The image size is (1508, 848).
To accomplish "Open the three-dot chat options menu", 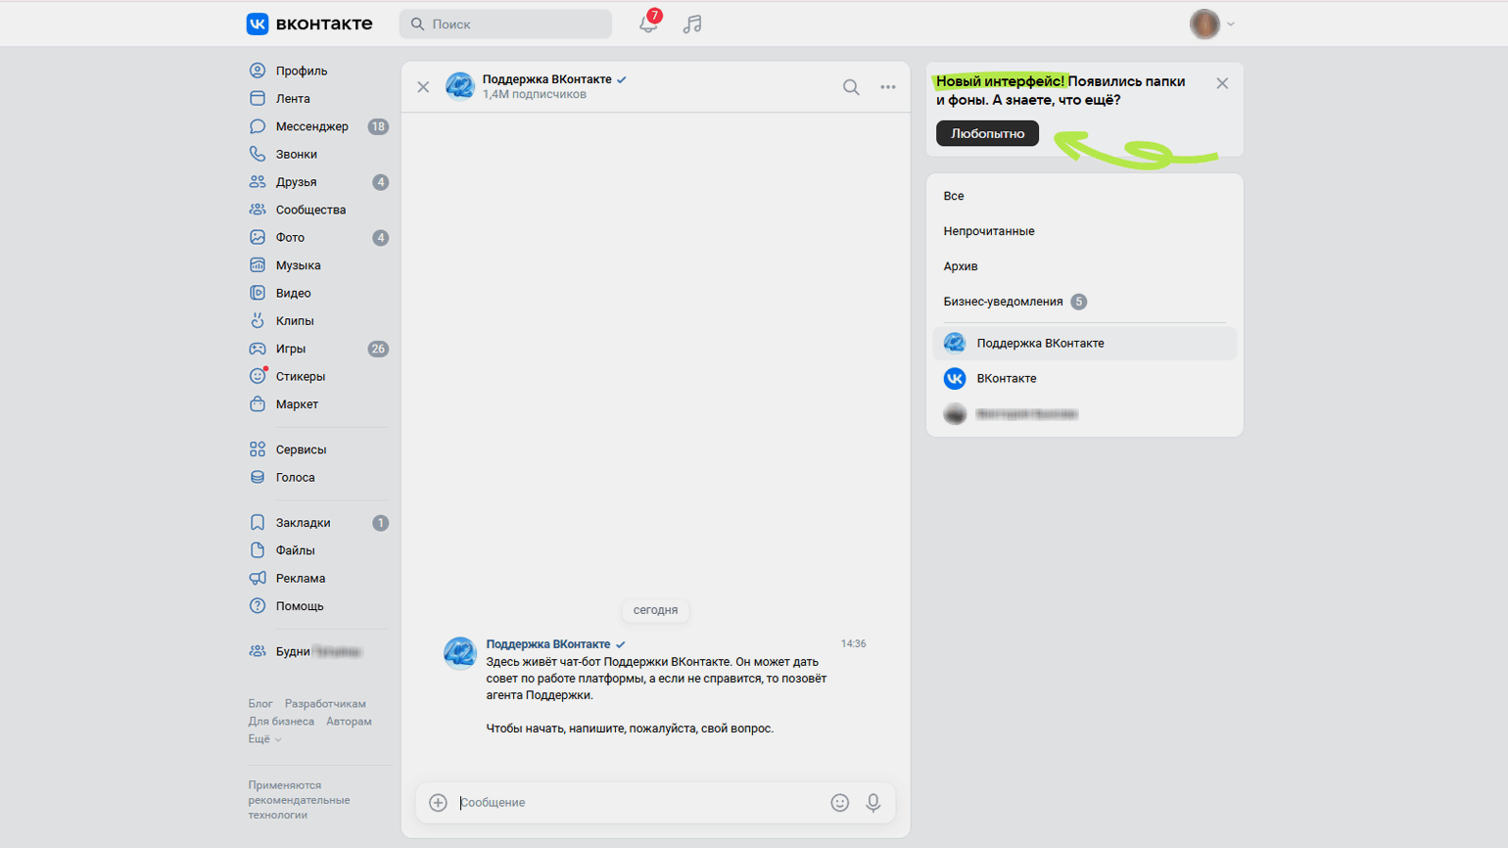I will pyautogui.click(x=887, y=87).
